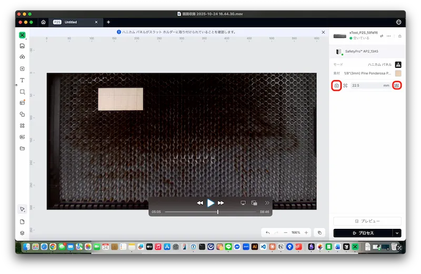Open the layers icon at sidebar bottom
This screenshot has height=274, width=421.
click(x=22, y=233)
